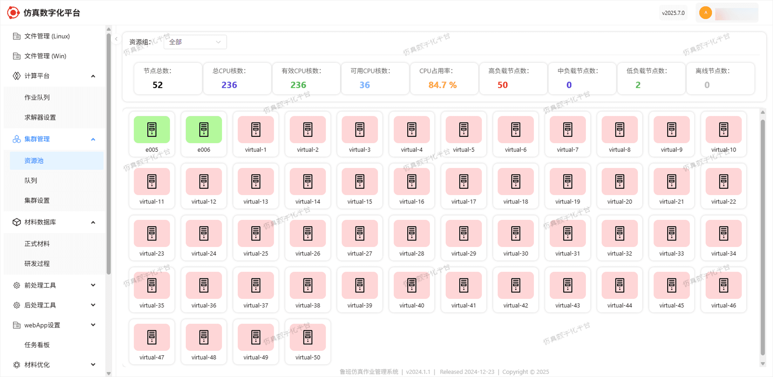The height and width of the screenshot is (377, 773).
Task: Click the virtual-22 server icon
Action: 723,182
